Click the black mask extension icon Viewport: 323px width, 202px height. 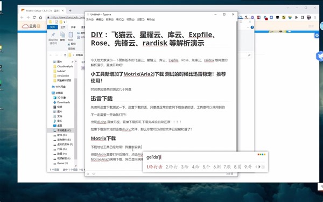click(277, 18)
